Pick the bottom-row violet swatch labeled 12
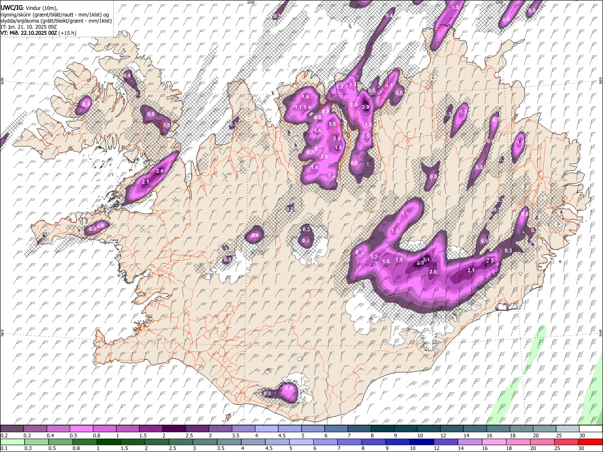 pyautogui.click(x=446, y=442)
